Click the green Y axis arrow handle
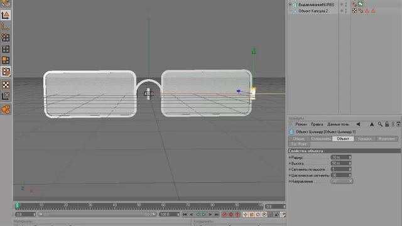The image size is (402, 226). pyautogui.click(x=254, y=50)
